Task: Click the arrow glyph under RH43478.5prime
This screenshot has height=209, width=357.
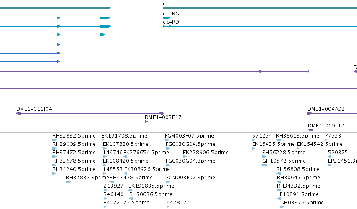Action: coord(112,182)
